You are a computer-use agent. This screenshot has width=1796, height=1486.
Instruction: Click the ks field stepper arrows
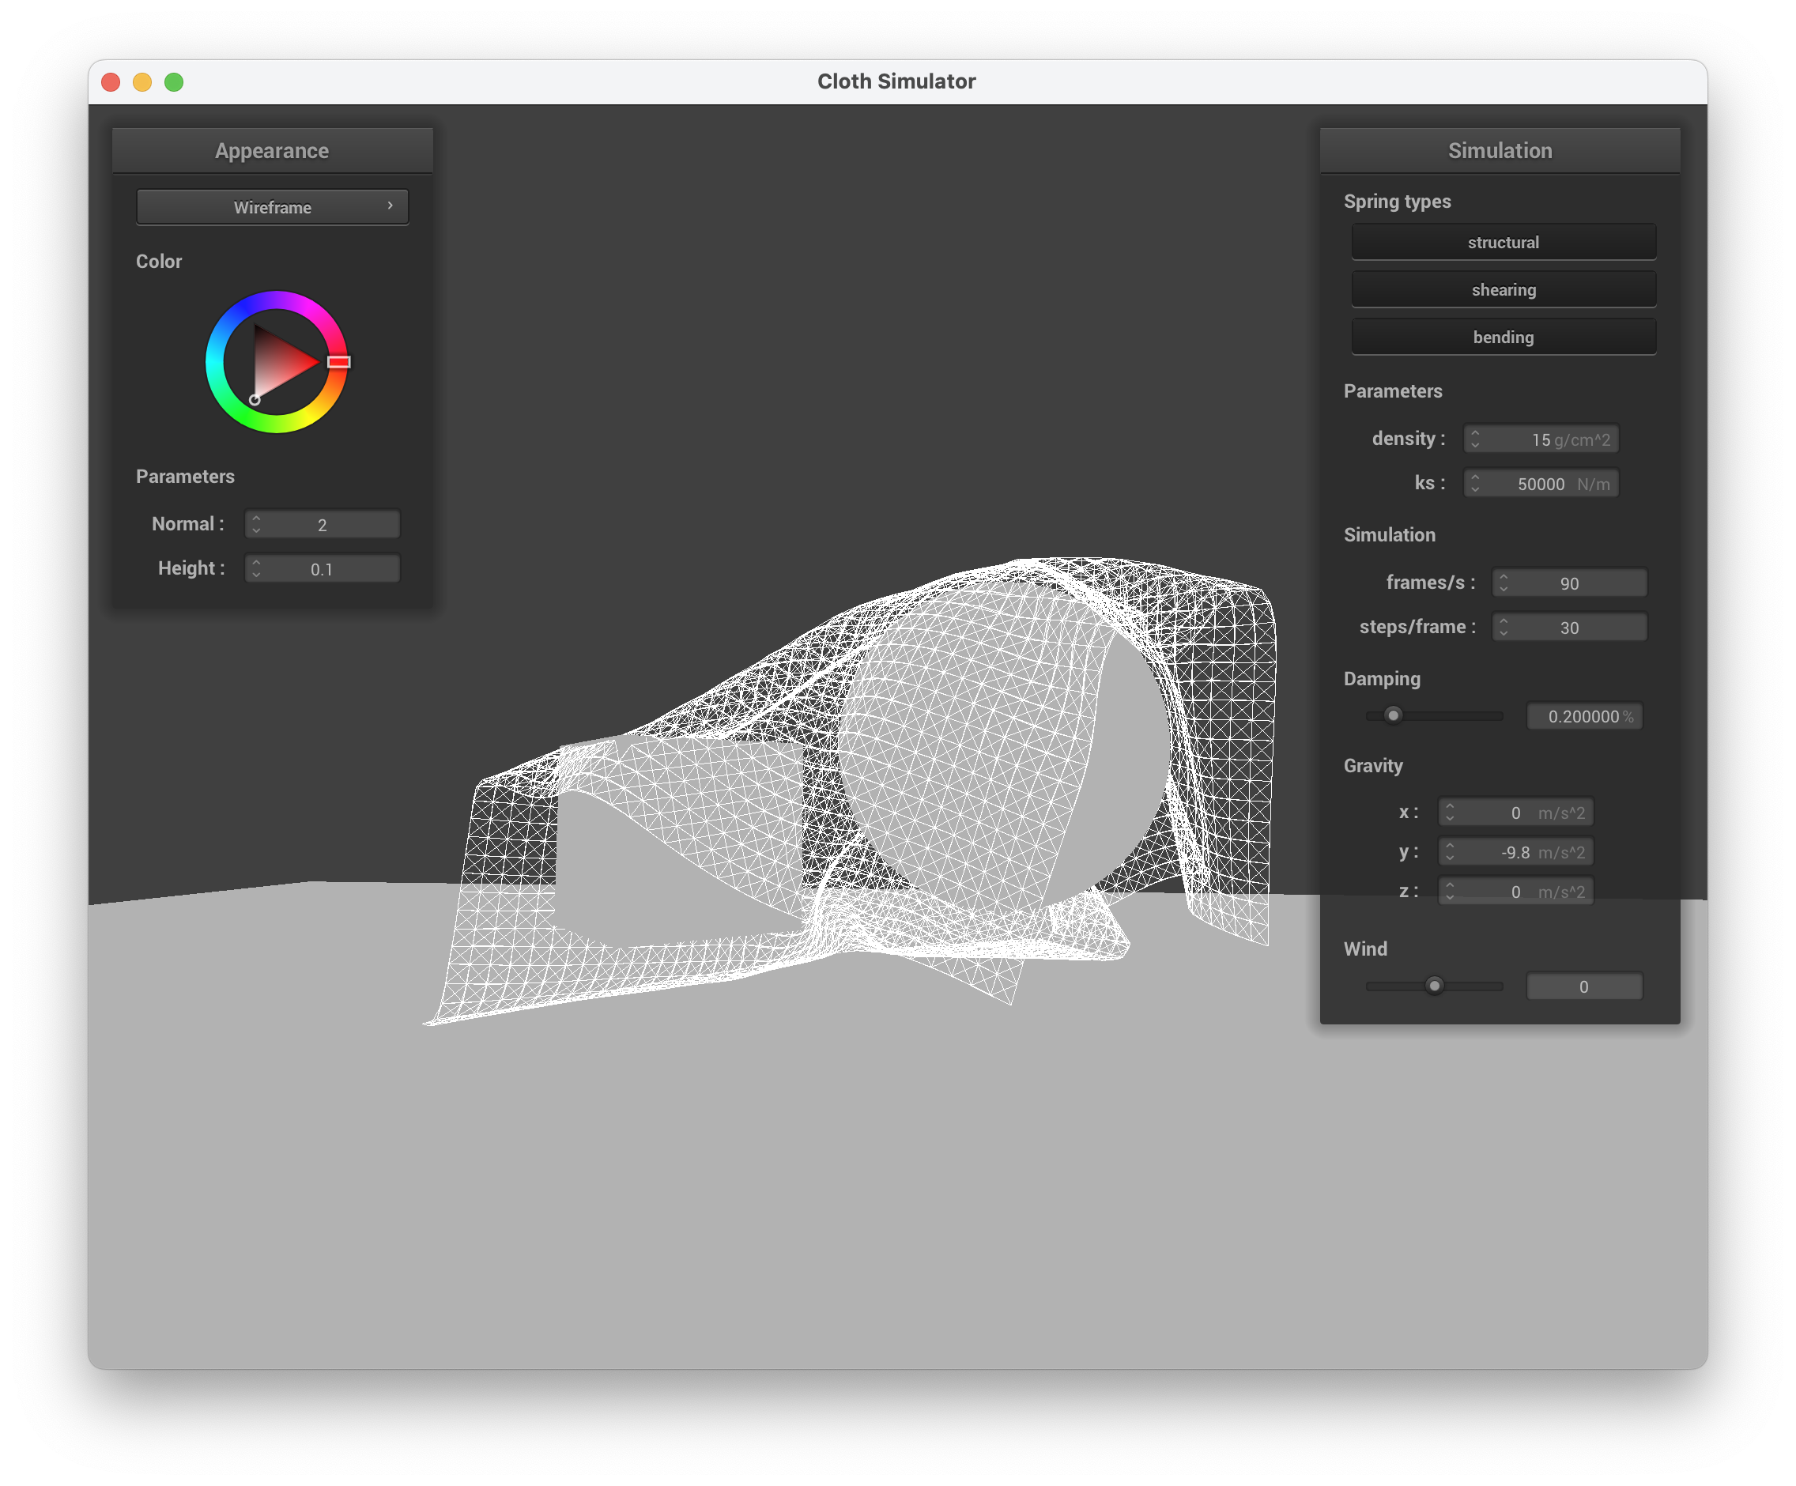point(1474,484)
